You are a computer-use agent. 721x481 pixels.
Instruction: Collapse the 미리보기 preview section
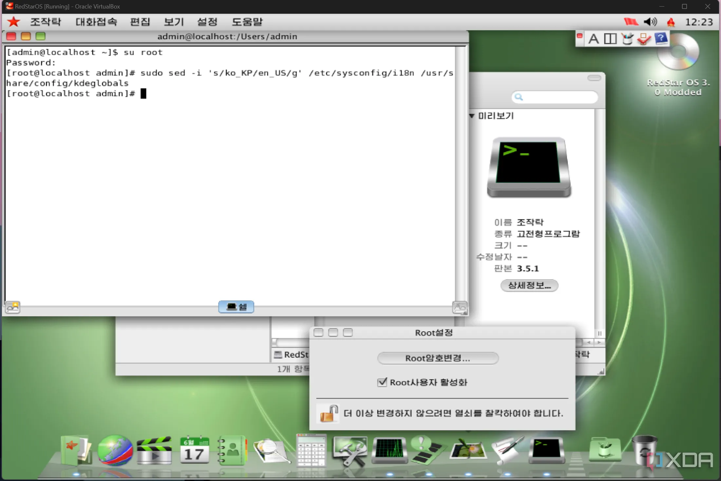[472, 116]
